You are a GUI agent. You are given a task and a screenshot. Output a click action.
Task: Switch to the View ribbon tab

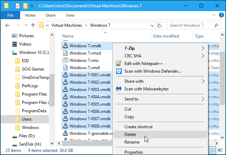pyautogui.click(x=70, y=15)
